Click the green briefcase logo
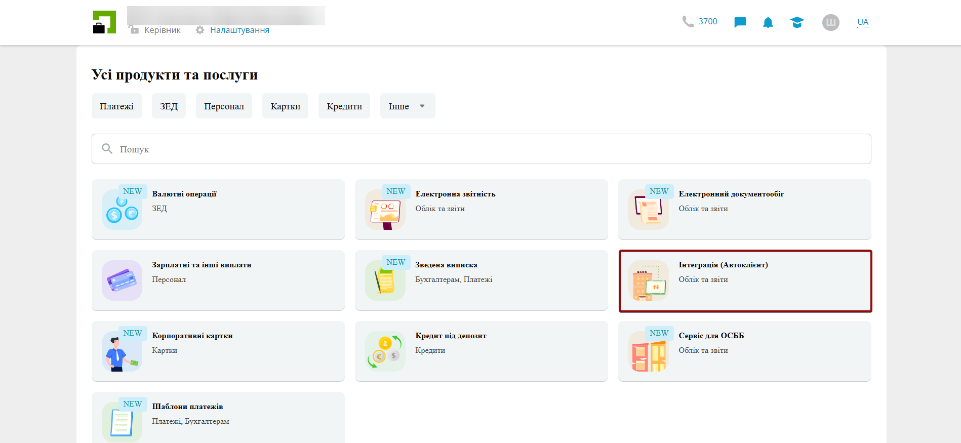Viewport: 961px width, 443px height. (x=104, y=22)
